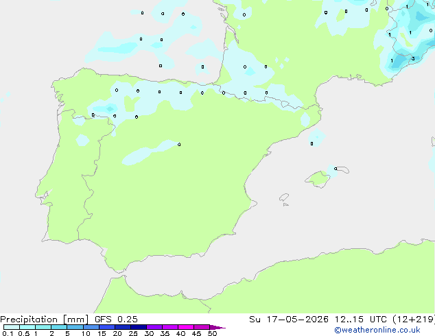Image resolution: width=435 pixels, height=336 pixels.
Task: Click the '30' legend scale label
Action: click(x=149, y=333)
